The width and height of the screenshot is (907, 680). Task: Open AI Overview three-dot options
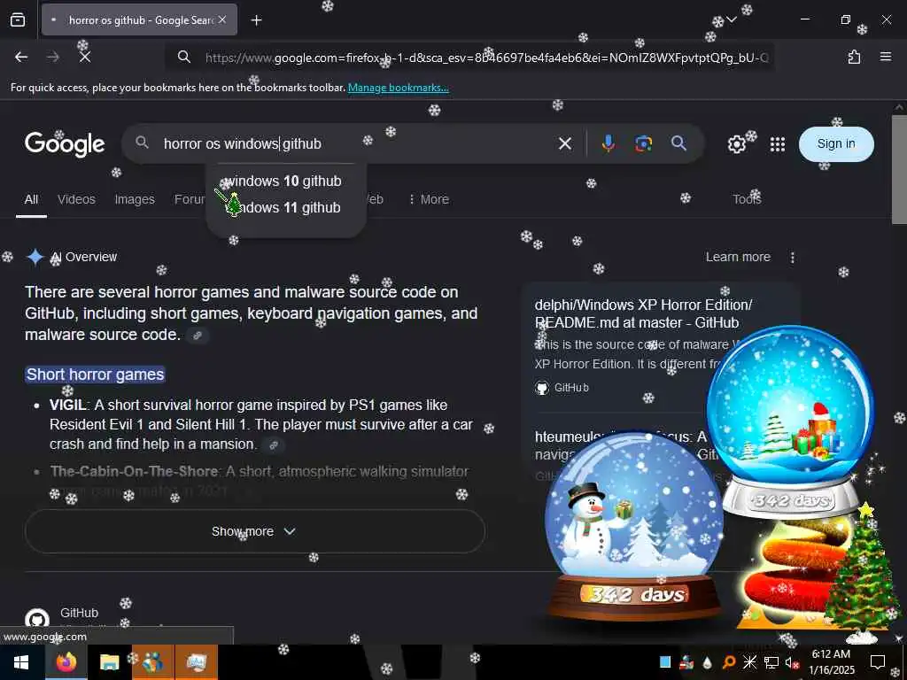(793, 258)
